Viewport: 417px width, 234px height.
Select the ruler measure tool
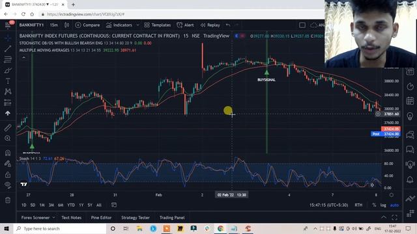click(x=8, y=127)
